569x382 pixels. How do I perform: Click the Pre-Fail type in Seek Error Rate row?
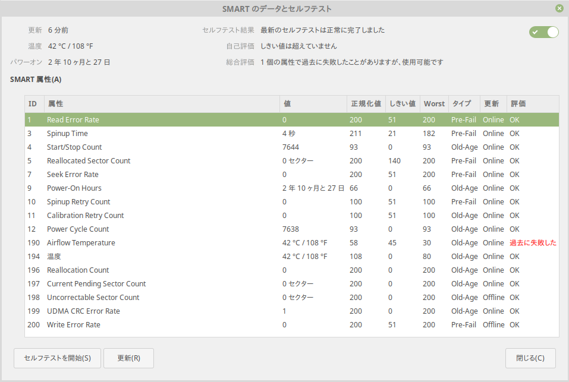coord(464,174)
